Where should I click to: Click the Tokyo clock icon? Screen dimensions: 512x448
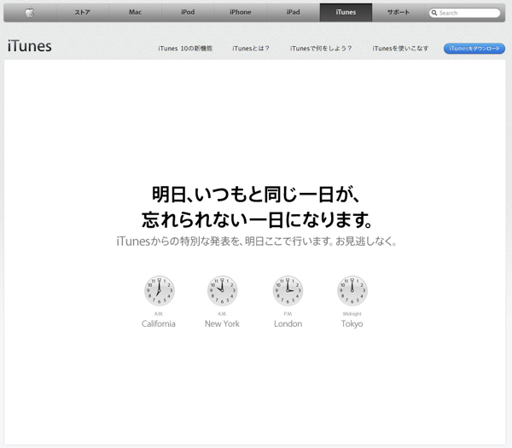click(352, 291)
